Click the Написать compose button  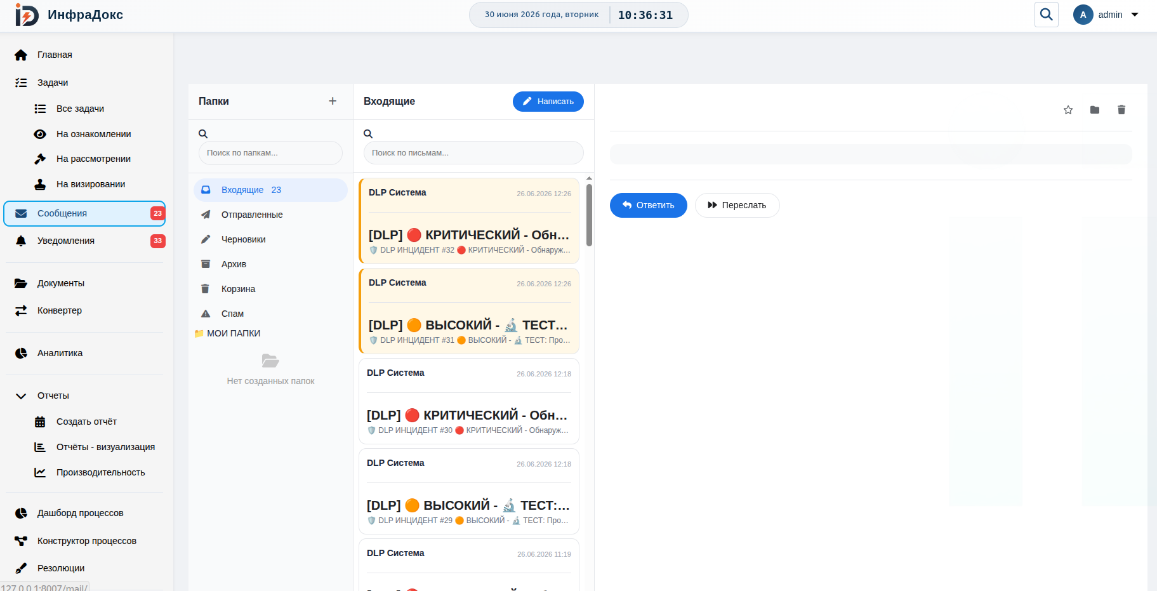[548, 102]
